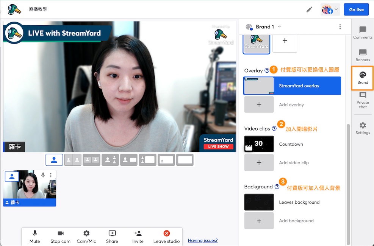Switch to the Brand tab
Viewport: 374px width, 246px height.
363,78
